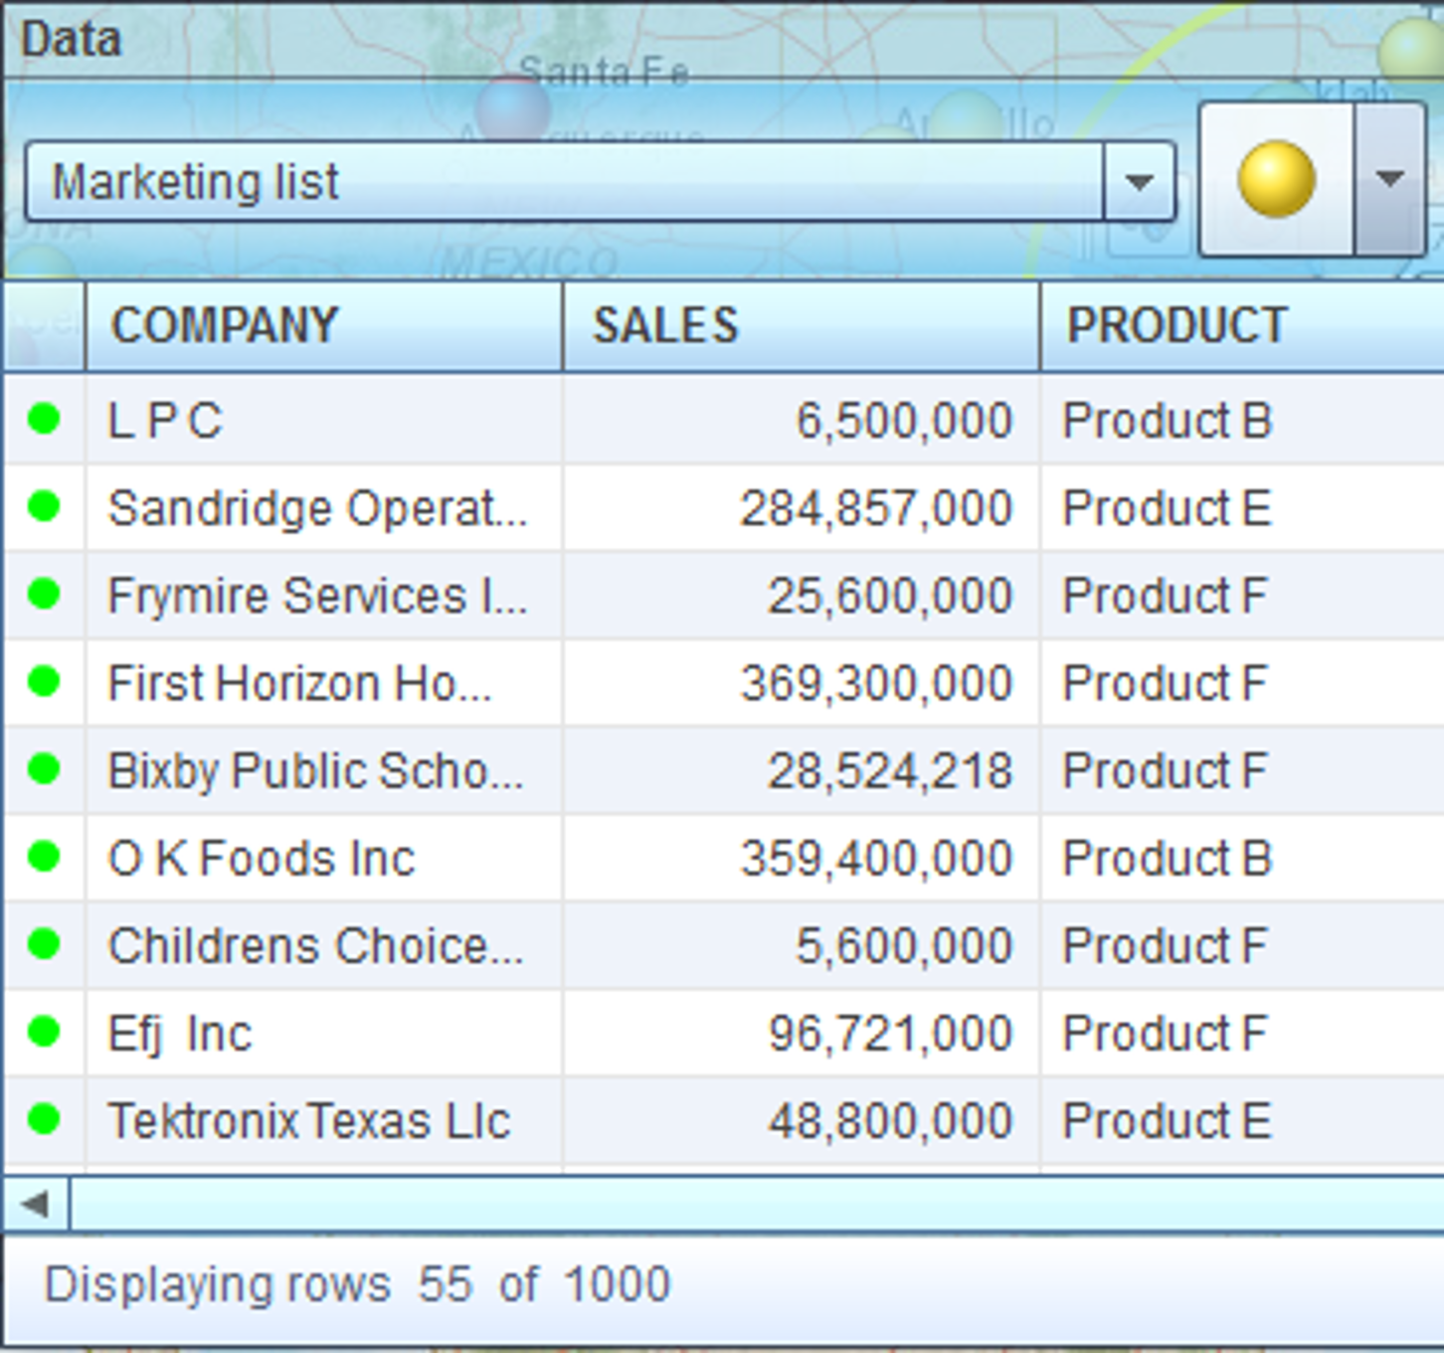The image size is (1444, 1353).
Task: Click the horizontal scrollbar track
Action: point(757,1204)
